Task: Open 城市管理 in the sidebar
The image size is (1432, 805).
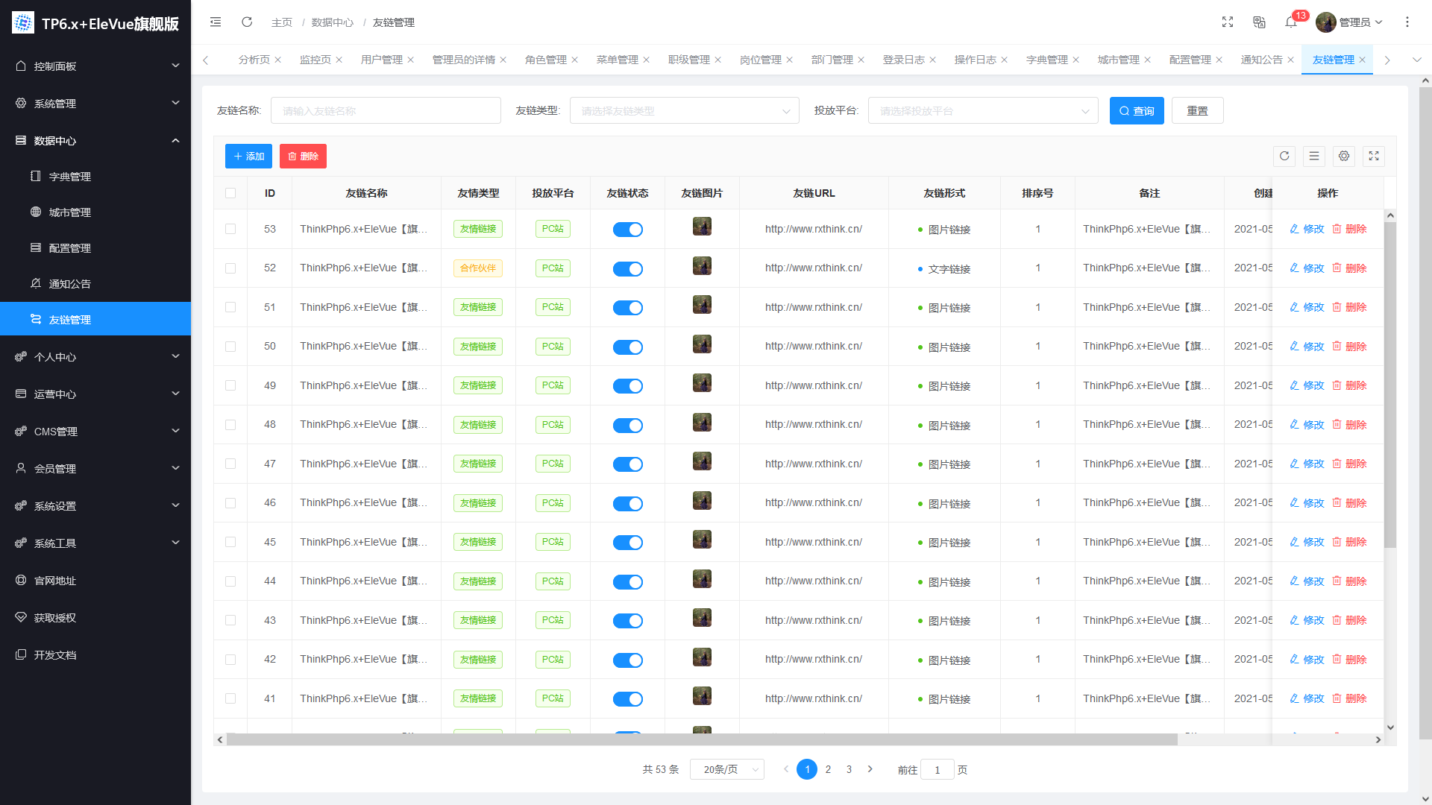Action: 95,212
